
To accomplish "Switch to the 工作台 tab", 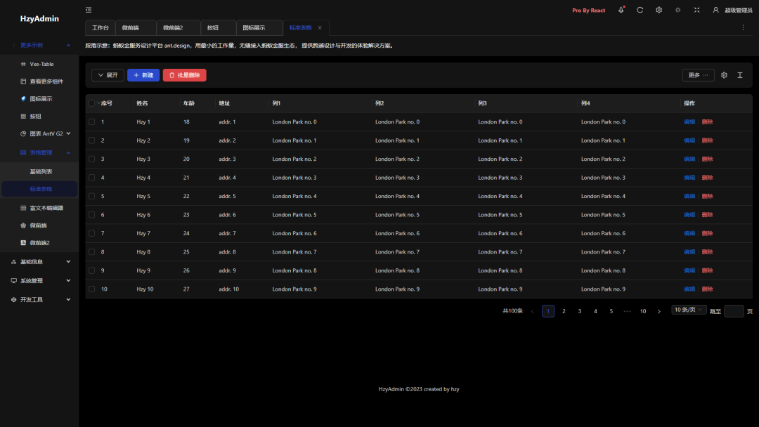I will pos(100,27).
